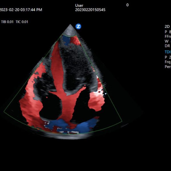This screenshot has width=171, height=171.
Task: Click the exam date and time stamp
Action: pyautogui.click(x=21, y=10)
